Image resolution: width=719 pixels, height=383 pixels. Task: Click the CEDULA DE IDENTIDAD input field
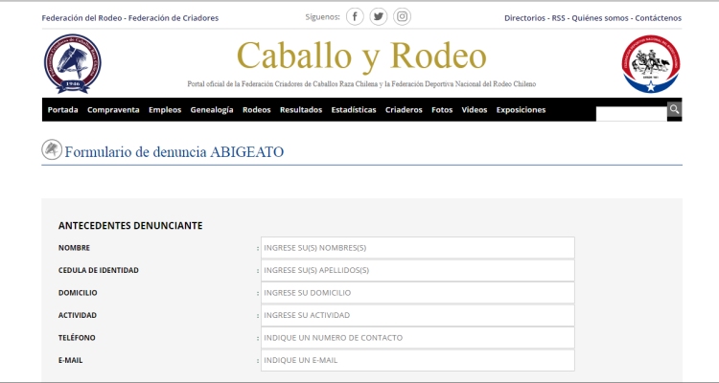418,270
